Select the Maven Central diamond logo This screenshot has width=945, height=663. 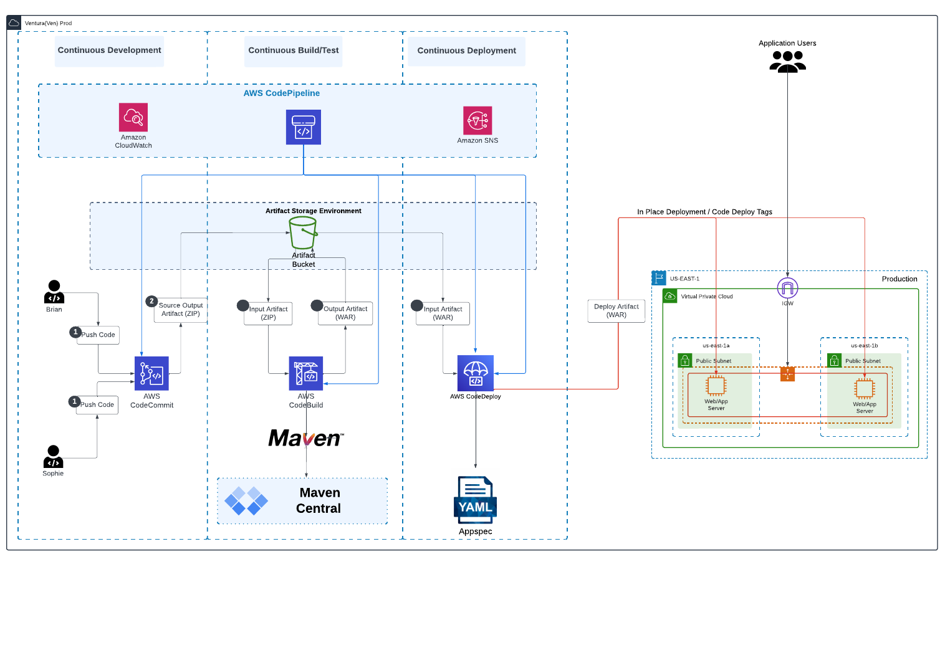(246, 501)
